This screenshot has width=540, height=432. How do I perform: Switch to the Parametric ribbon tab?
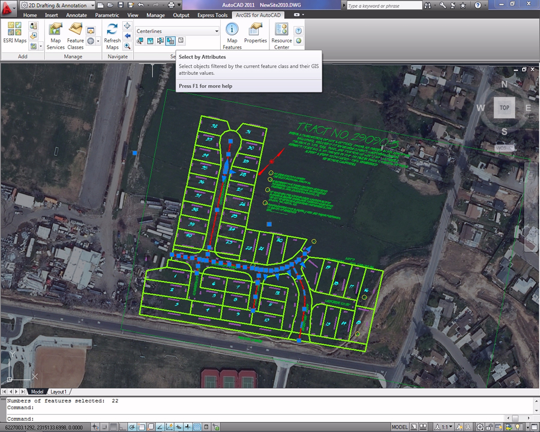tap(107, 15)
